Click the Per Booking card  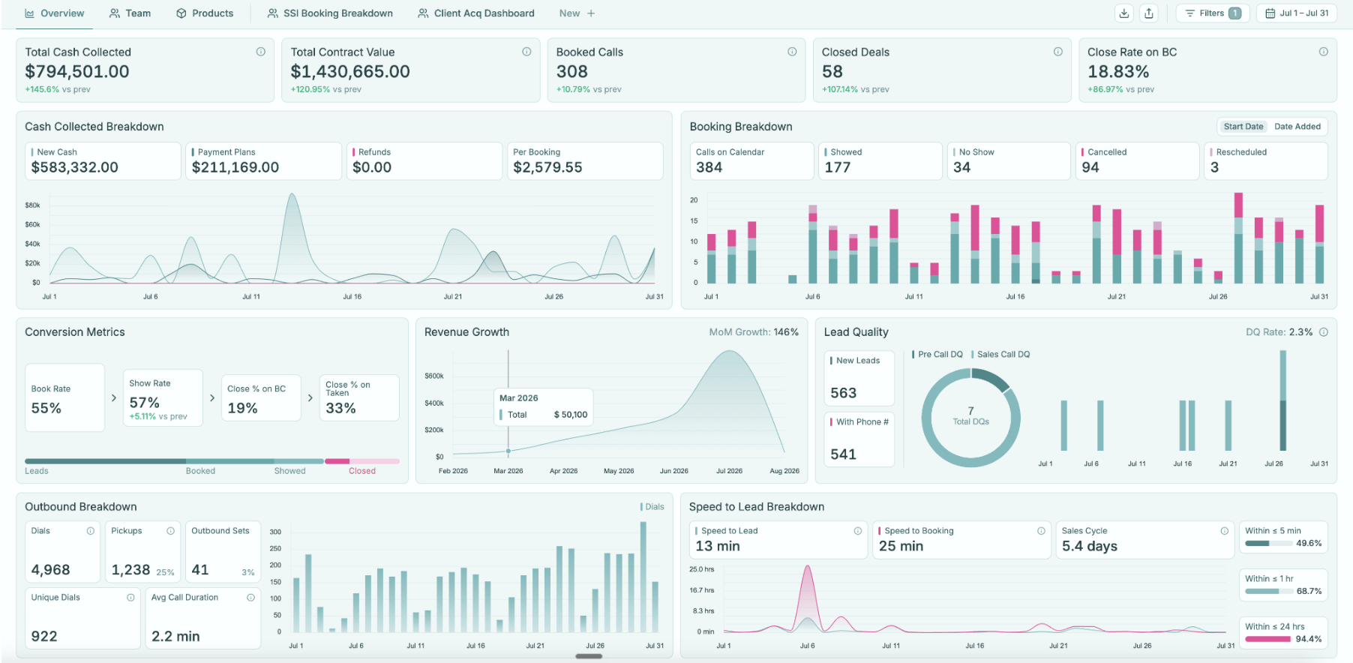(585, 160)
